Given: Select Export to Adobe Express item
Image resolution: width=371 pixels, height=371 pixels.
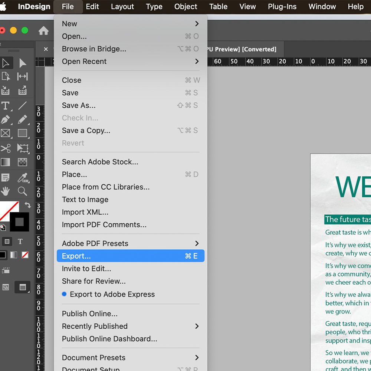Looking at the screenshot, I should [x=131, y=294].
